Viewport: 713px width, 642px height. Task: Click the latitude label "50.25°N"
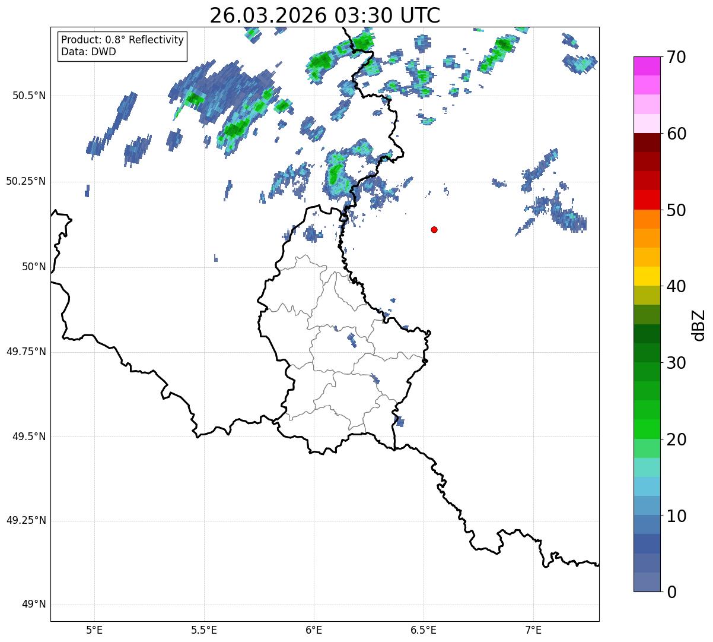click(26, 181)
